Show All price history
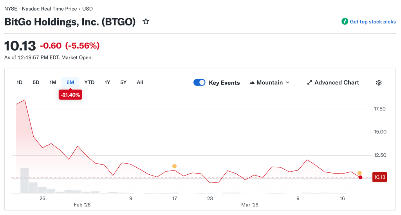 pos(140,82)
